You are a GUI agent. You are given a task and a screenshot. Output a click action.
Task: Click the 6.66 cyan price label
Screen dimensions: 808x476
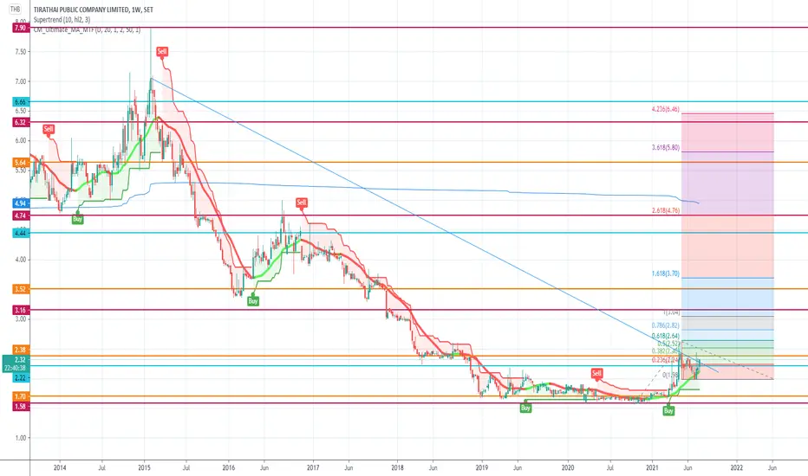(x=21, y=102)
